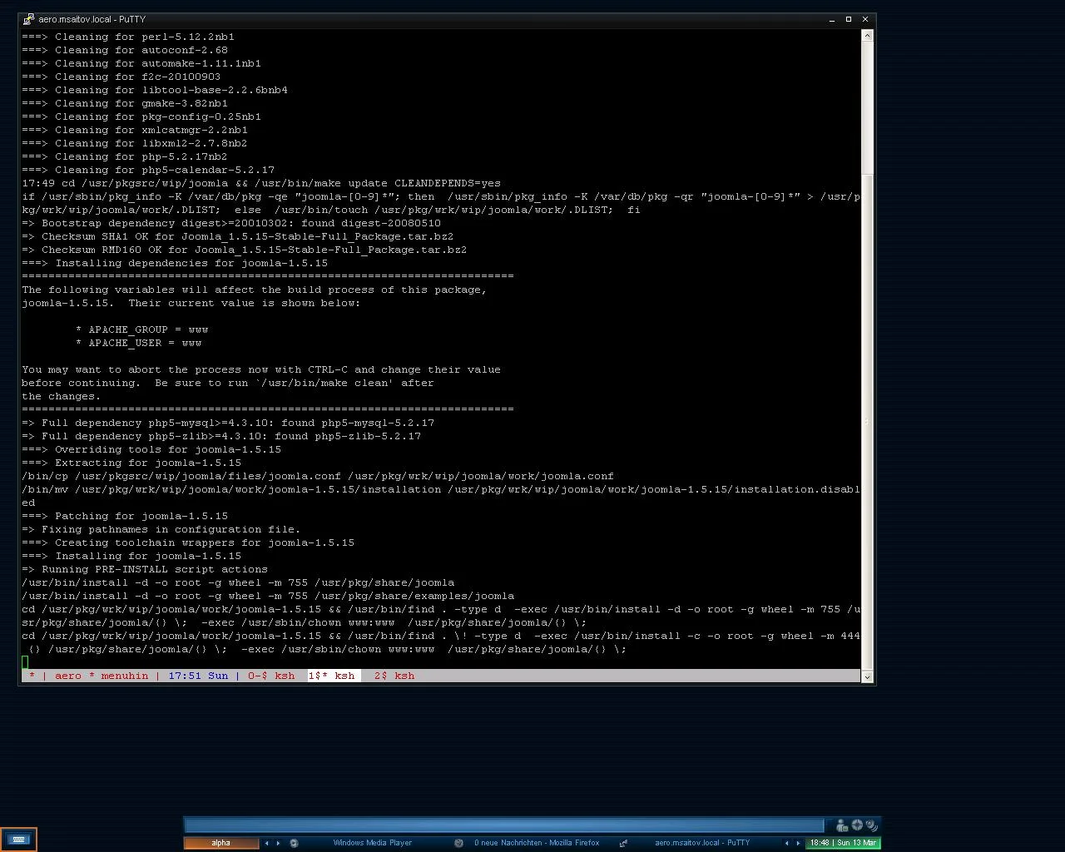Minimize the PuTTY window
Viewport: 1065px width, 852px height.
[x=832, y=19]
